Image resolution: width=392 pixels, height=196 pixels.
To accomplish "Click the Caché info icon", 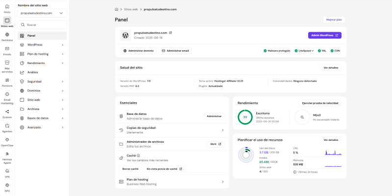I will pos(138,155).
